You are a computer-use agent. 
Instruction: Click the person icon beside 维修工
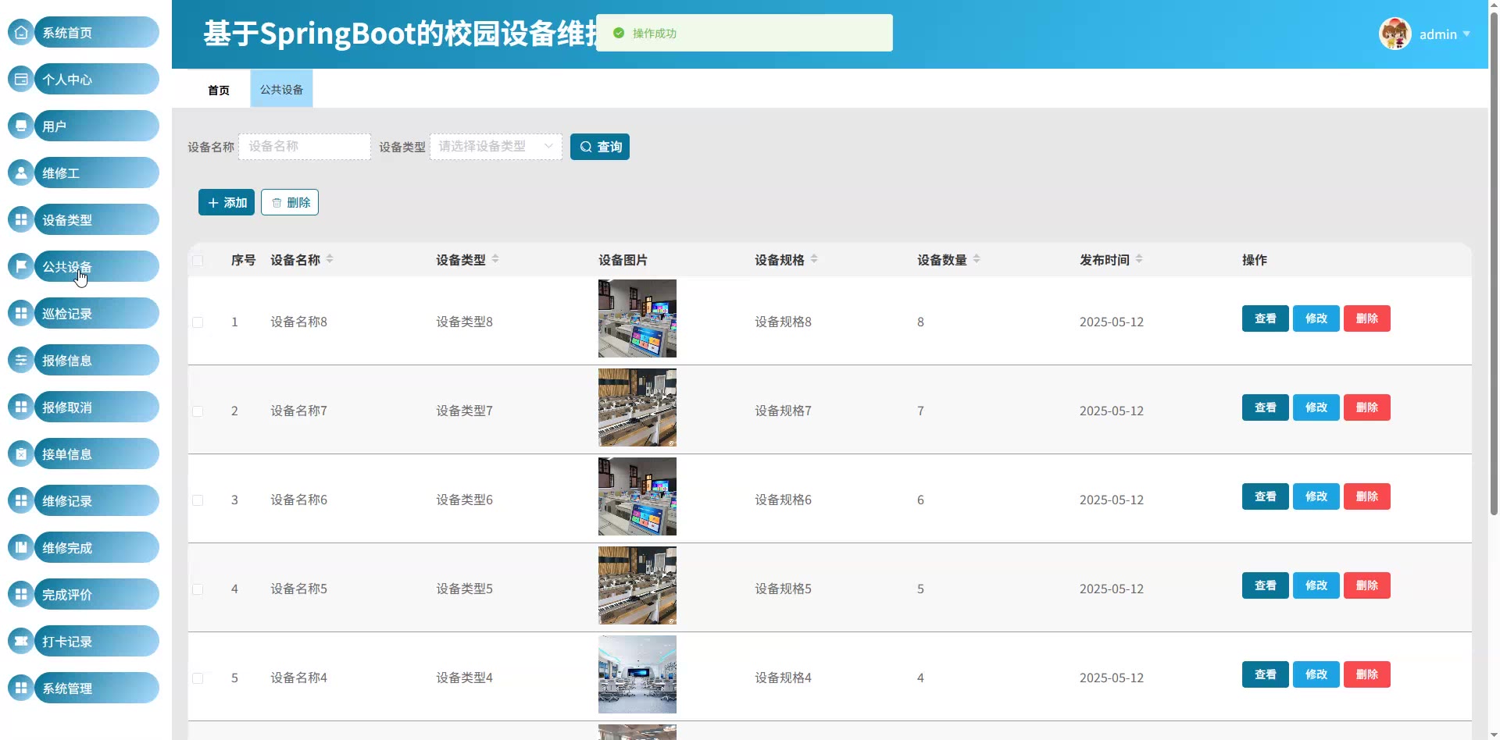click(x=21, y=173)
